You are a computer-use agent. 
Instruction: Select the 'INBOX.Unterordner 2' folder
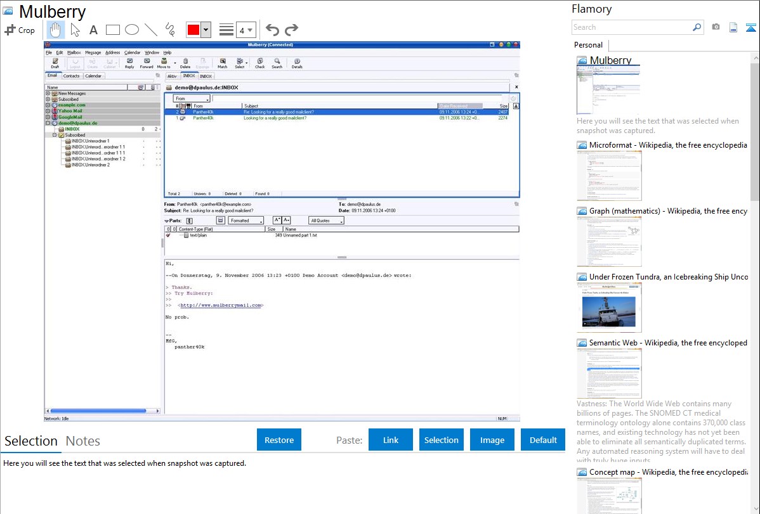[91, 165]
